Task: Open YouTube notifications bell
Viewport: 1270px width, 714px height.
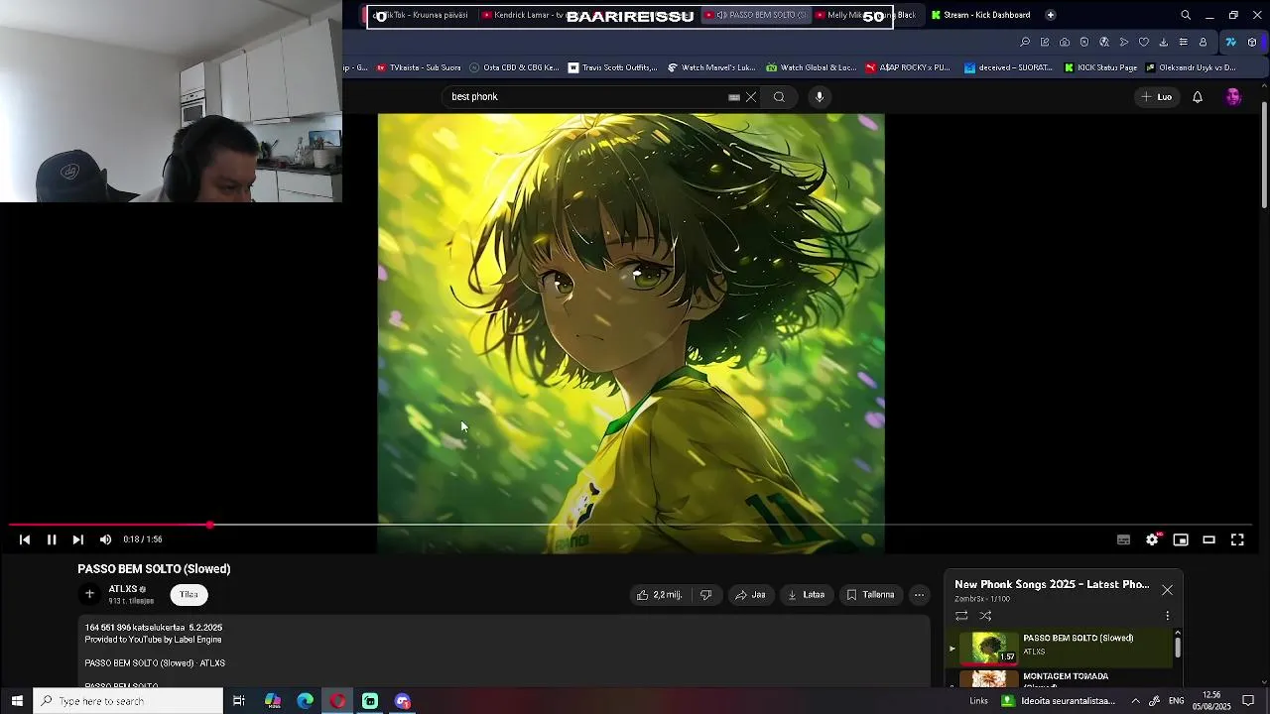Action: (1198, 97)
